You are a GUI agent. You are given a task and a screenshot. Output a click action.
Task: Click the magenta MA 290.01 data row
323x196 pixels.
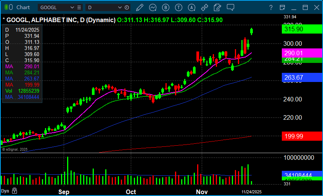click(x=22, y=66)
